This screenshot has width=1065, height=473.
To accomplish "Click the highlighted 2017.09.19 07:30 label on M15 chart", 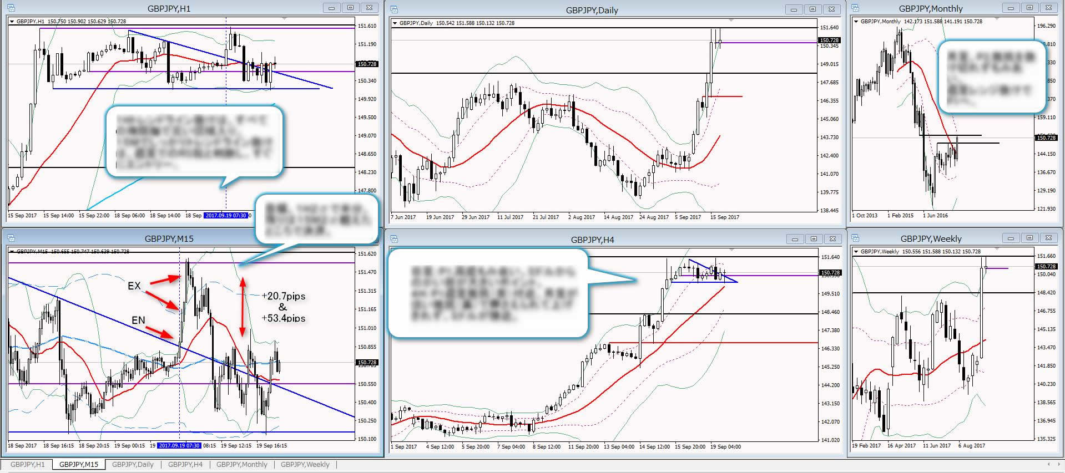I will coord(179,445).
